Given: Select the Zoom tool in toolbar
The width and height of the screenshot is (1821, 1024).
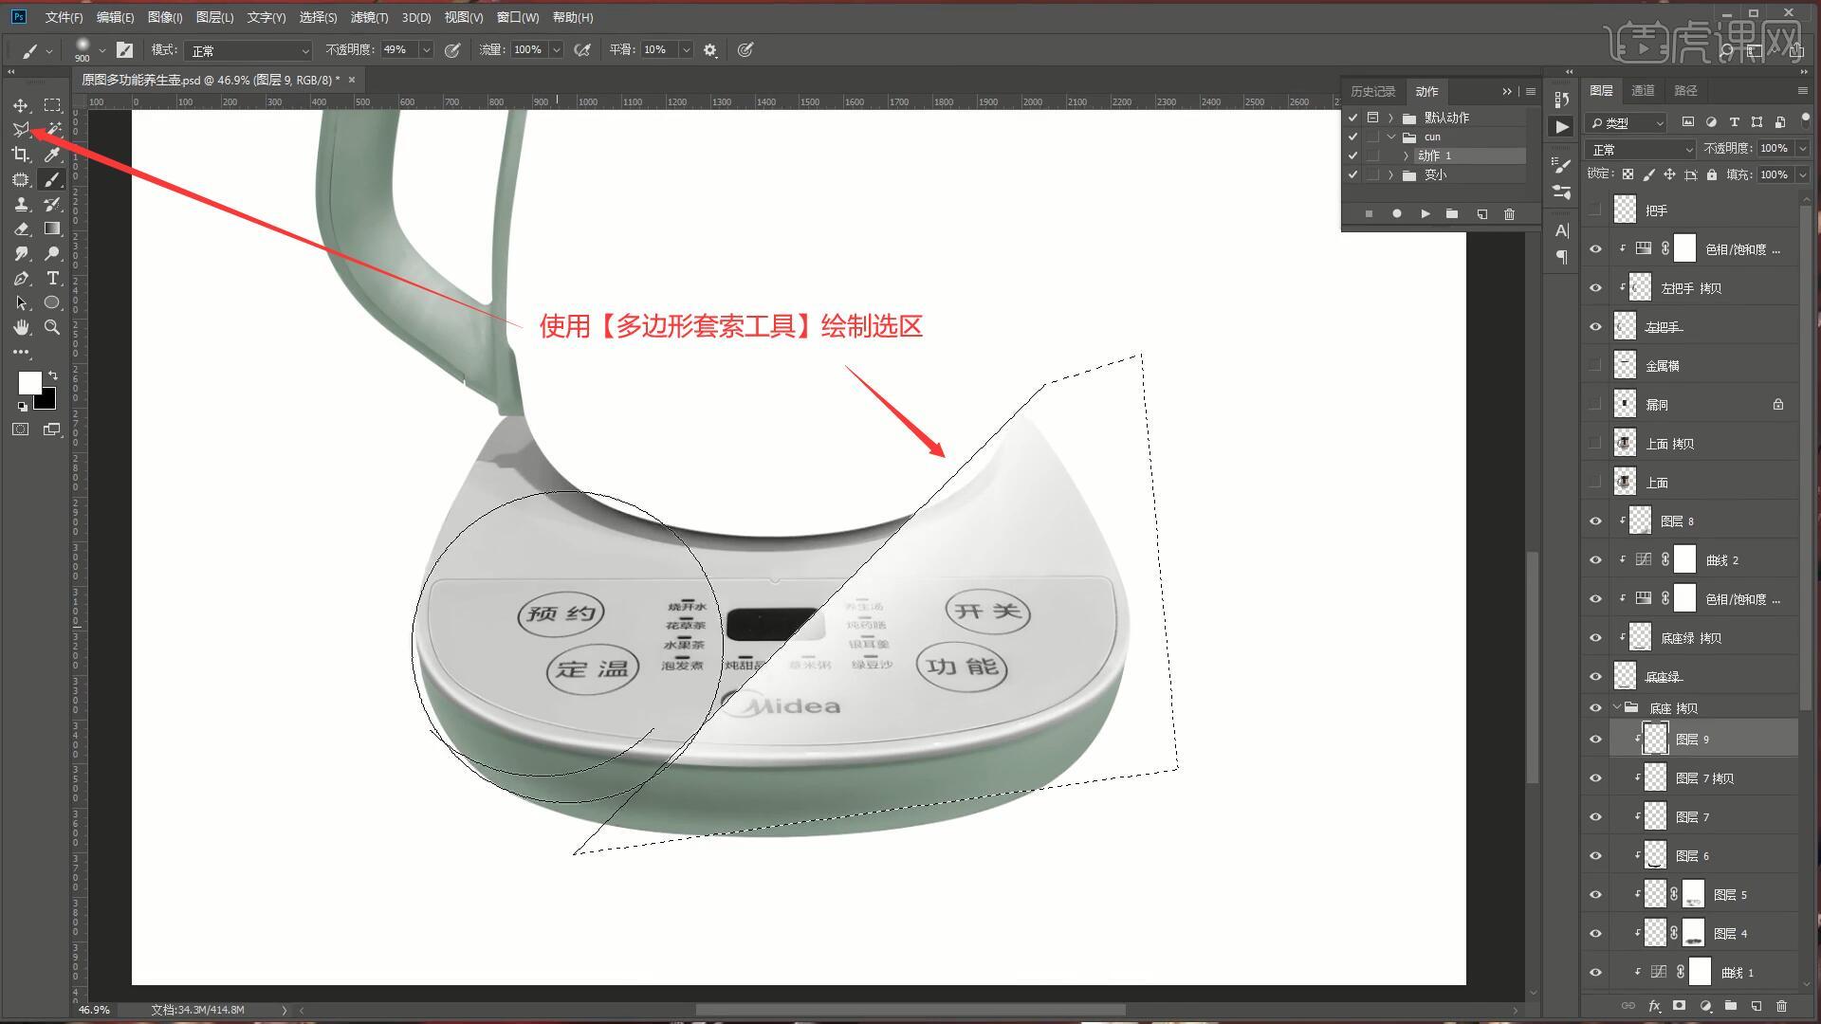Looking at the screenshot, I should pyautogui.click(x=52, y=327).
